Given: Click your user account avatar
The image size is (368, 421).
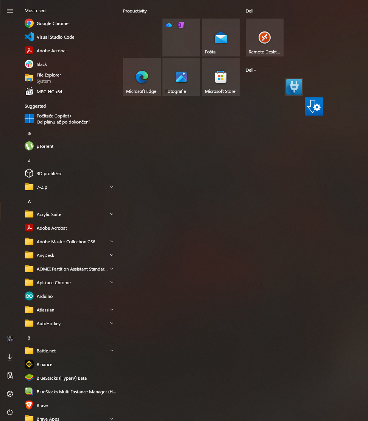Looking at the screenshot, I should tap(9, 338).
